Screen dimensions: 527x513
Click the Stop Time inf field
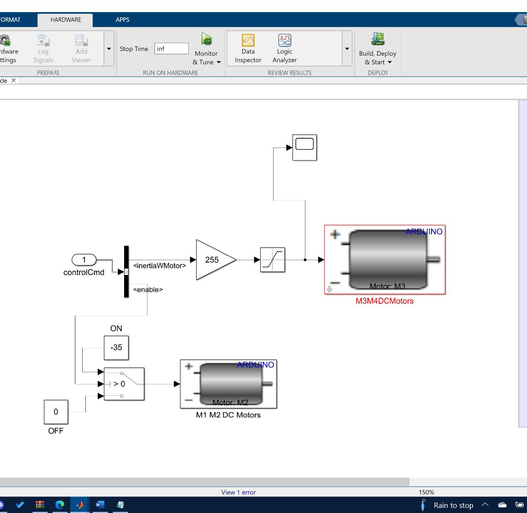(171, 48)
